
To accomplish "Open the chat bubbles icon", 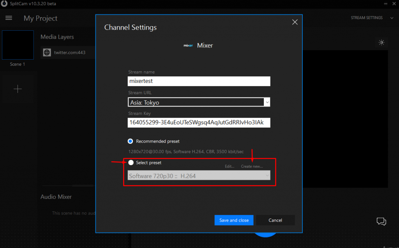I will click(381, 221).
